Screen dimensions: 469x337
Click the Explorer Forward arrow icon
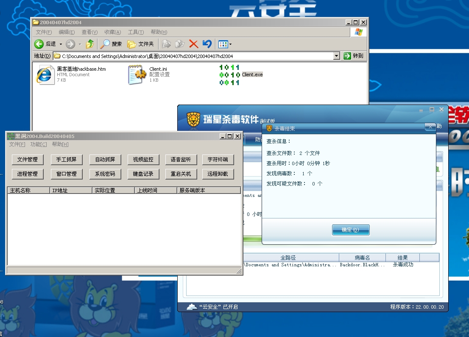[70, 44]
